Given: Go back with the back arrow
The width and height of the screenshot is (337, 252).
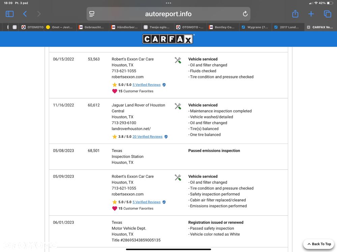Looking at the screenshot, I should pos(25,14).
